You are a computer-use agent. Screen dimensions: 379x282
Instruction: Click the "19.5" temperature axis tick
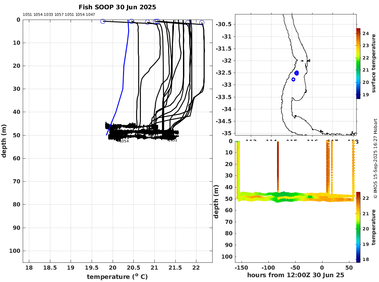(x=92, y=268)
